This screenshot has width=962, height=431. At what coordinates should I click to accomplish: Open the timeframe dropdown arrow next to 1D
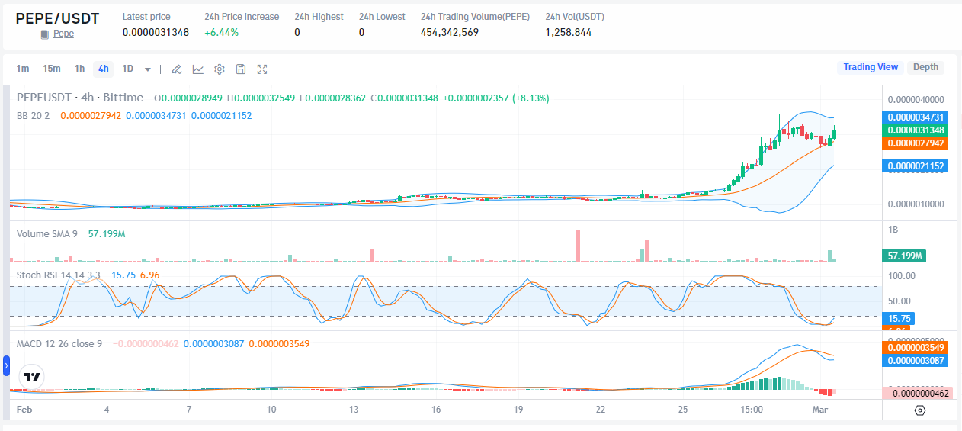(147, 69)
